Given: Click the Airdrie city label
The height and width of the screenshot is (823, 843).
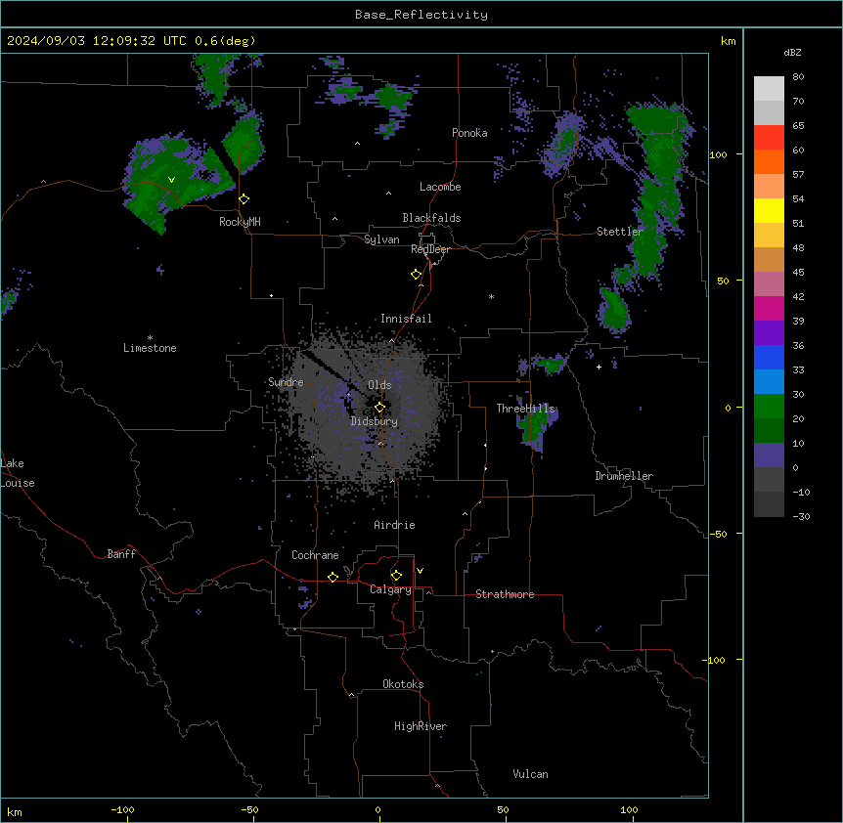Looking at the screenshot, I should click(395, 525).
